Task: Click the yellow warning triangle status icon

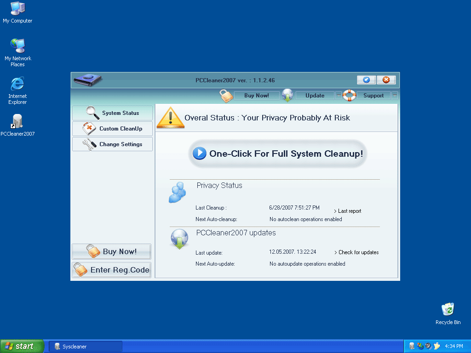Action: (x=170, y=118)
